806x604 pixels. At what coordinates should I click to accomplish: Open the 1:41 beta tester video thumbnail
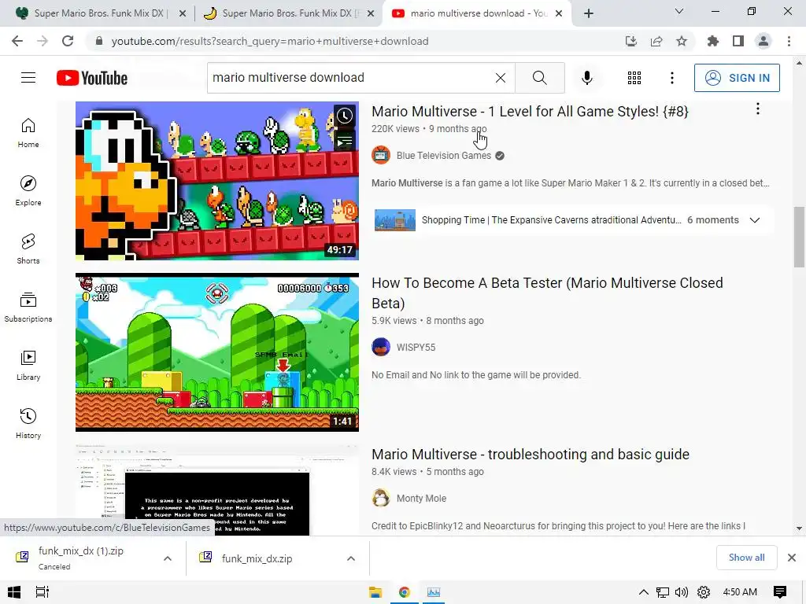tap(217, 352)
